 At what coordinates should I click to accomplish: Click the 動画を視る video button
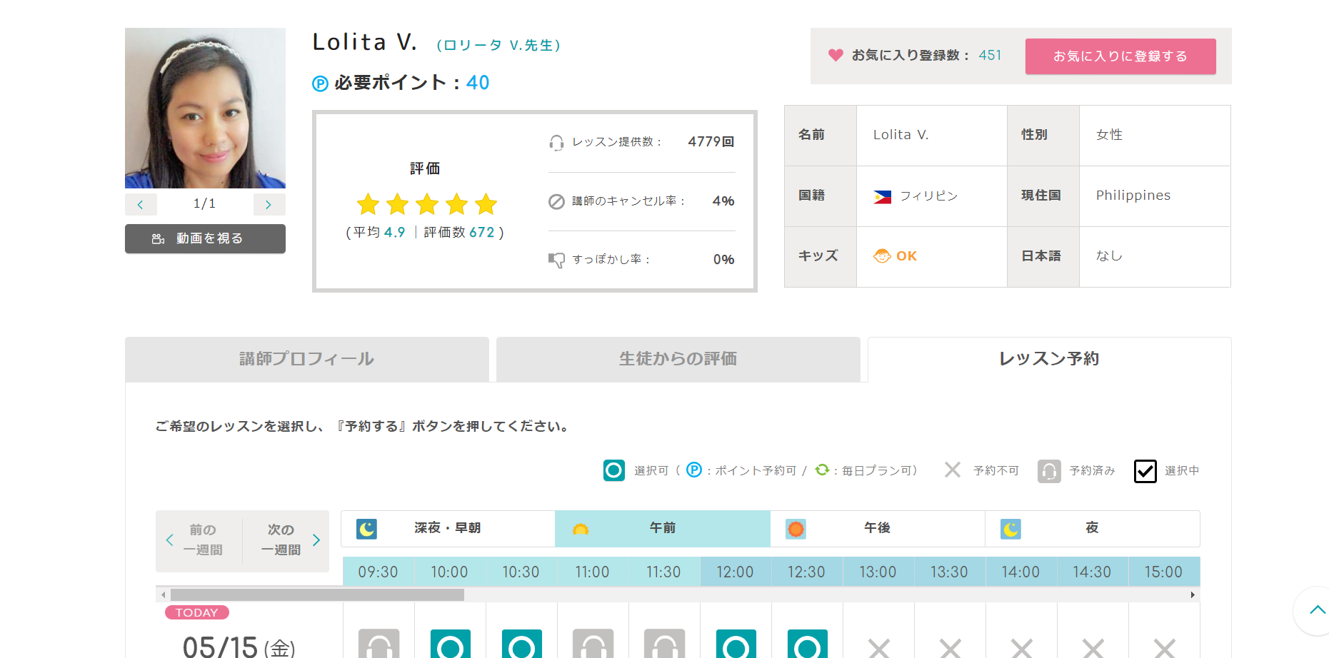[205, 238]
